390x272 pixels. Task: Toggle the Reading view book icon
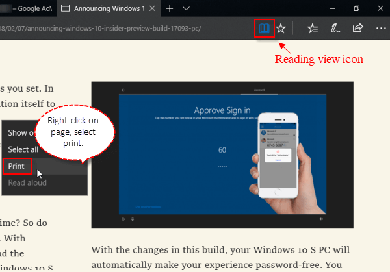[x=264, y=29]
